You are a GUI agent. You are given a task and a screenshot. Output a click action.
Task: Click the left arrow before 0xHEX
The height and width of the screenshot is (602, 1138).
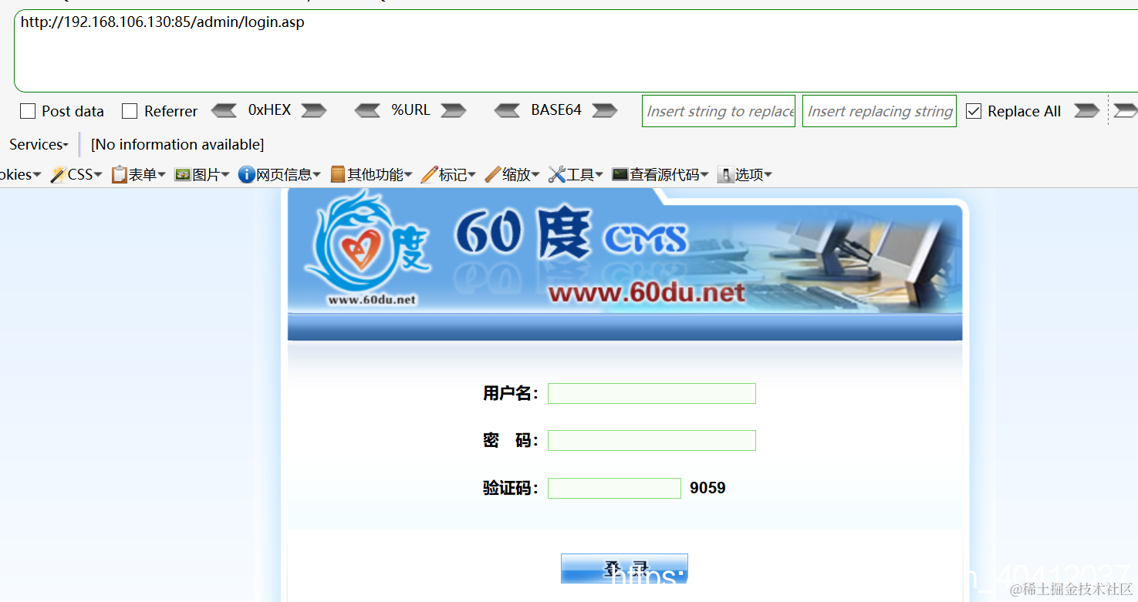[224, 110]
